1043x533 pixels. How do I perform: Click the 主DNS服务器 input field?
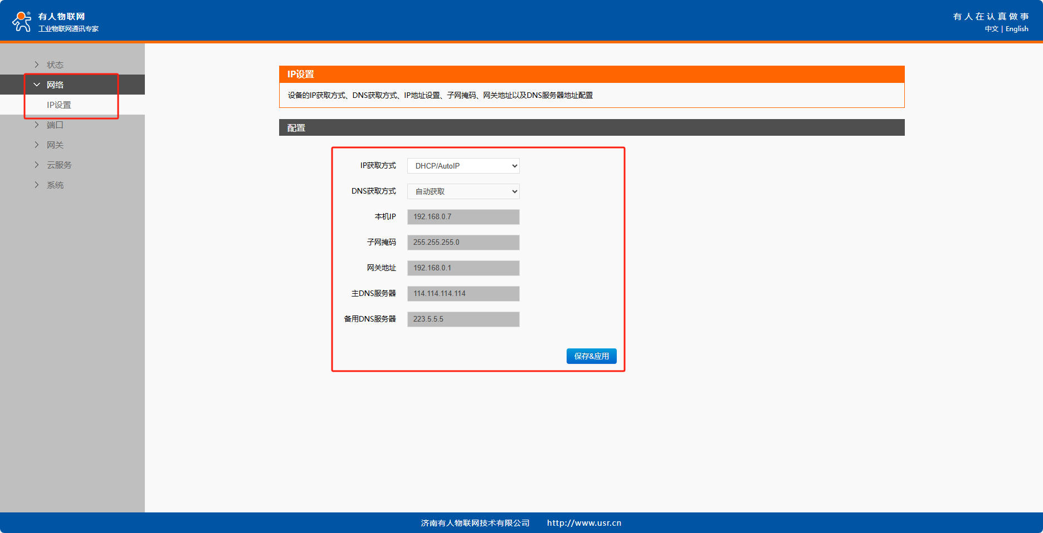pyautogui.click(x=463, y=294)
